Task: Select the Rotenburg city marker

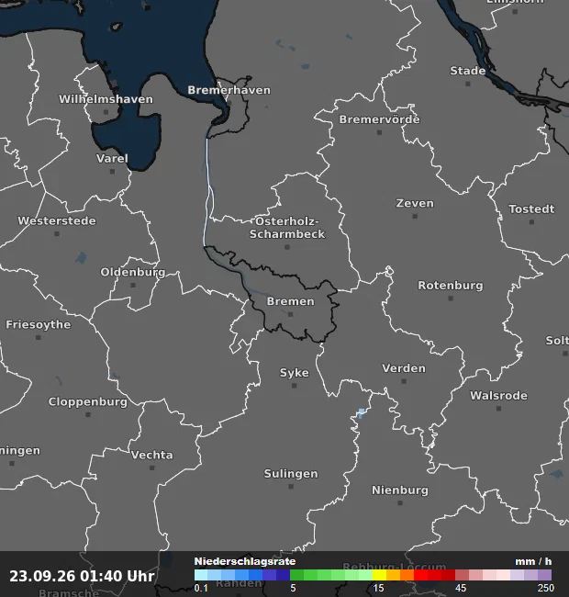Action: point(451,298)
